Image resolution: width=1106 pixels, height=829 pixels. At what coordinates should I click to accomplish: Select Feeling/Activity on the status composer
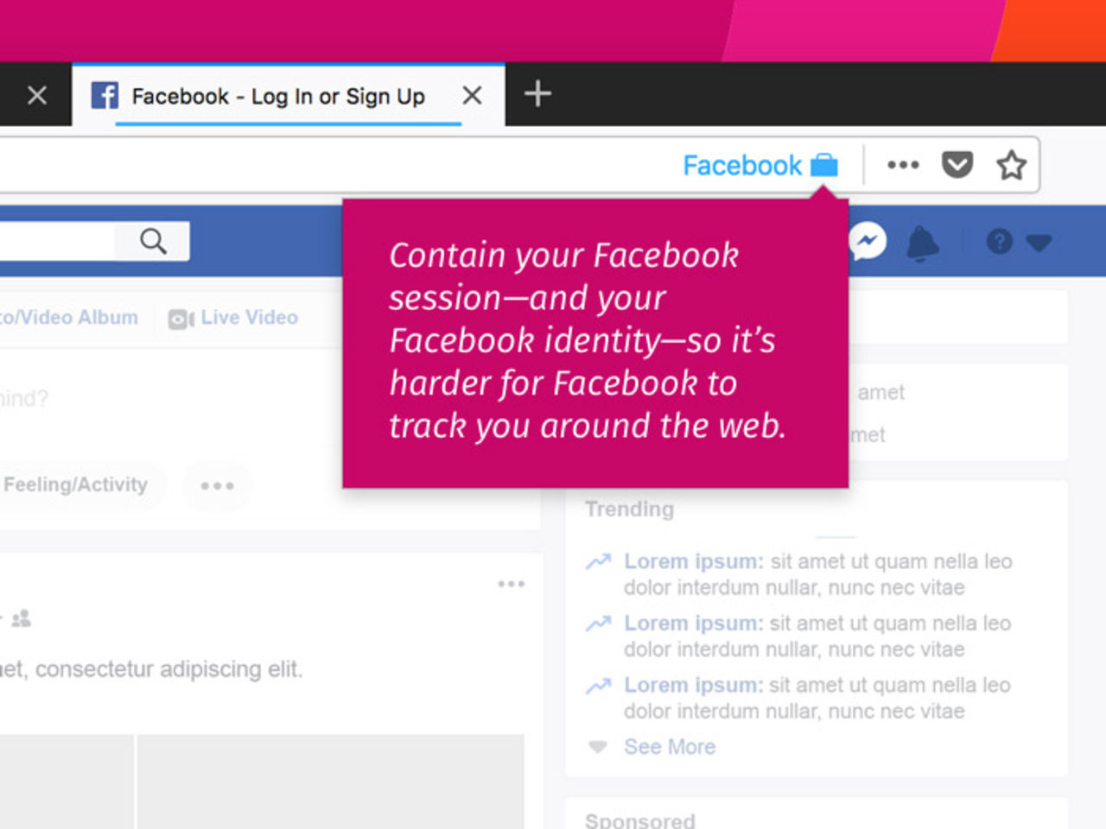(x=73, y=485)
